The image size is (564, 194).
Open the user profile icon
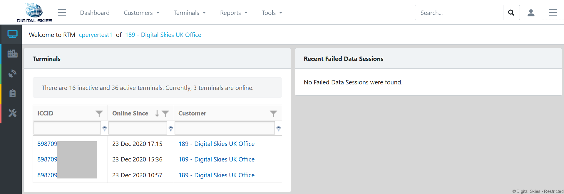[531, 13]
